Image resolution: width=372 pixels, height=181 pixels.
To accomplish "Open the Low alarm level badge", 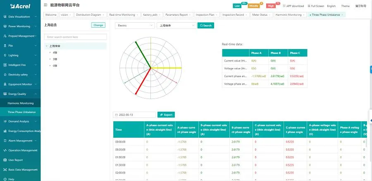I will point(237,6).
